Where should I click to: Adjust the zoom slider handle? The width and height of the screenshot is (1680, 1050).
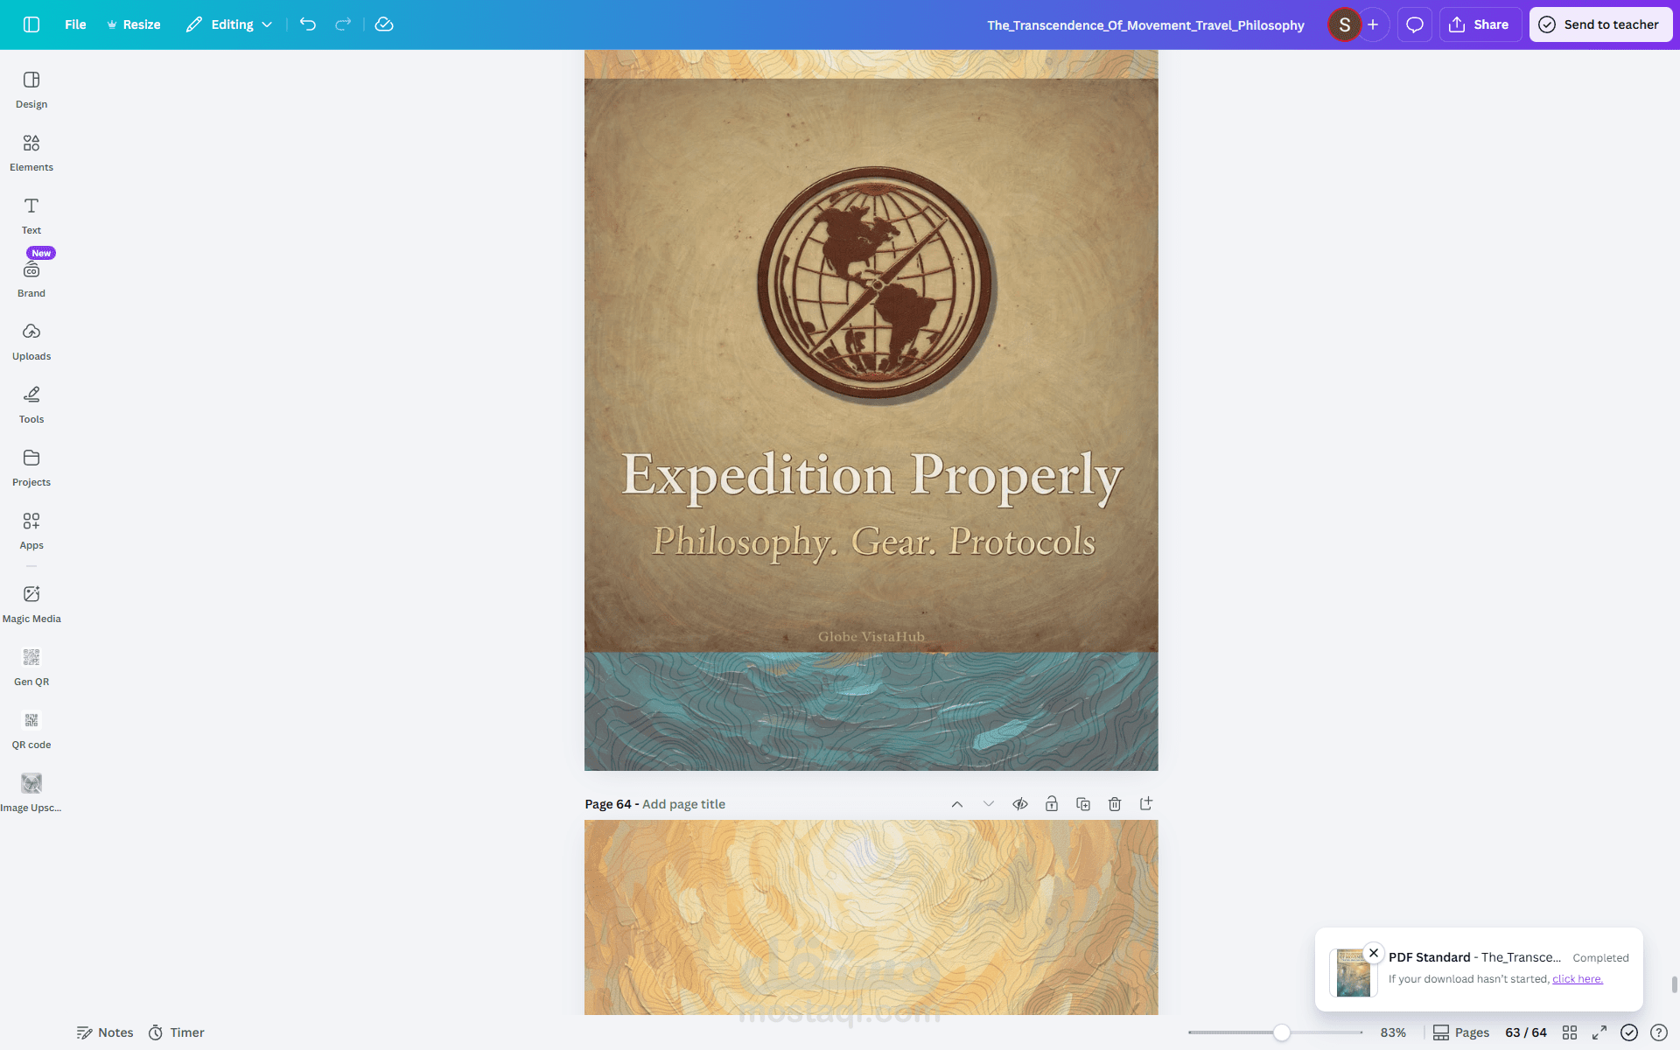coord(1281,1032)
